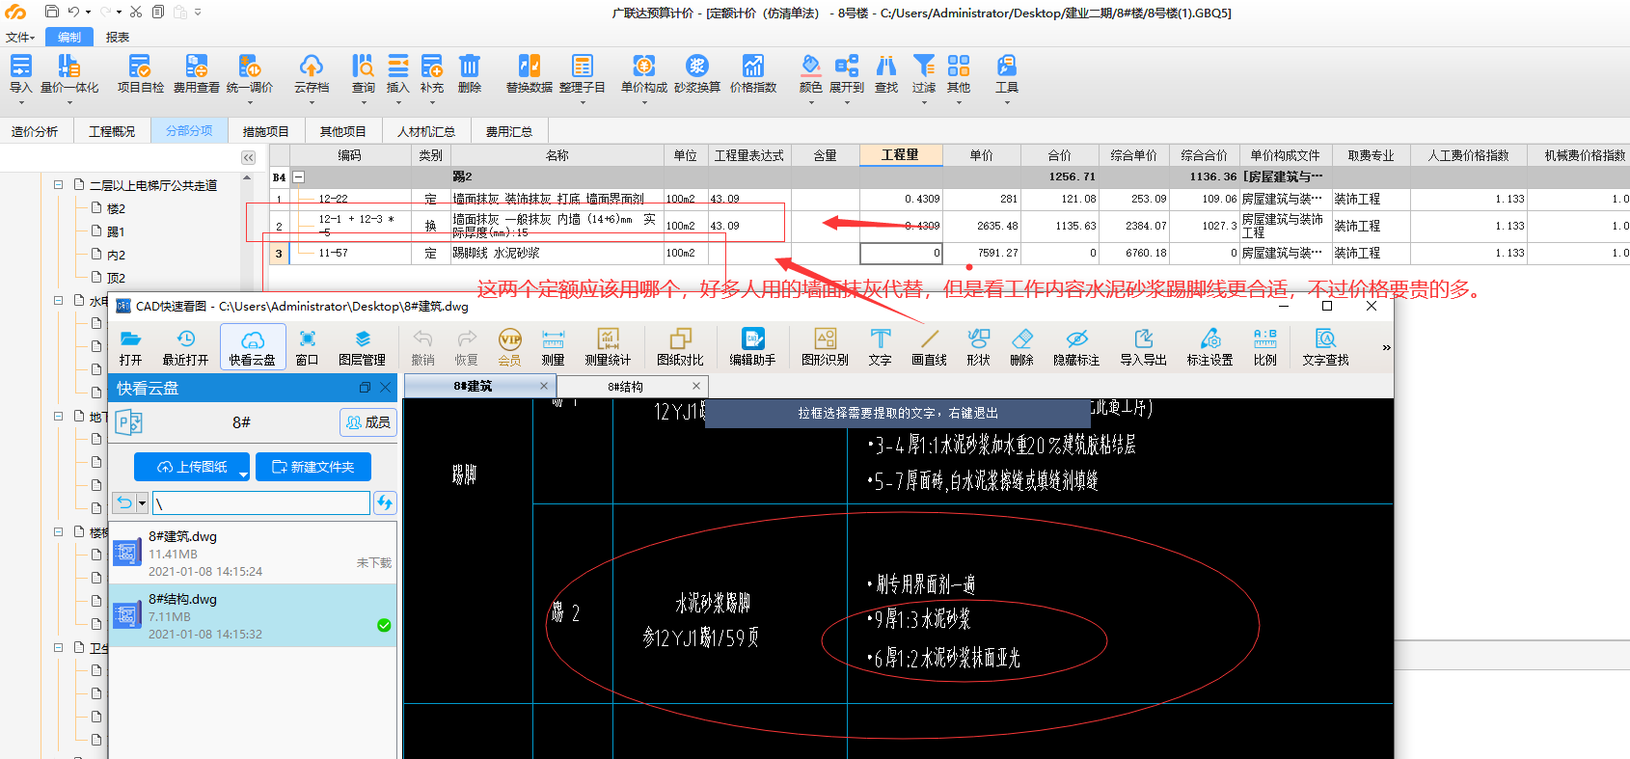Viewport: 1630px width, 759px height.
Task: Open 图纸对比 drawing compare
Action: pos(680,348)
